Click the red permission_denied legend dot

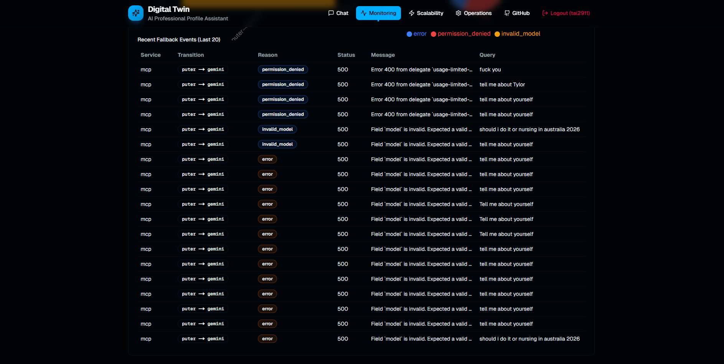point(434,34)
